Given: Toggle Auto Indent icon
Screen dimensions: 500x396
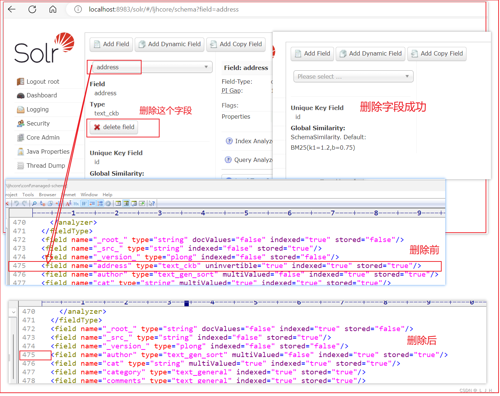Looking at the screenshot, I should click(92, 203).
